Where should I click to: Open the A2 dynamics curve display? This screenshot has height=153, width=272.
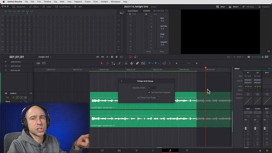click(x=258, y=101)
